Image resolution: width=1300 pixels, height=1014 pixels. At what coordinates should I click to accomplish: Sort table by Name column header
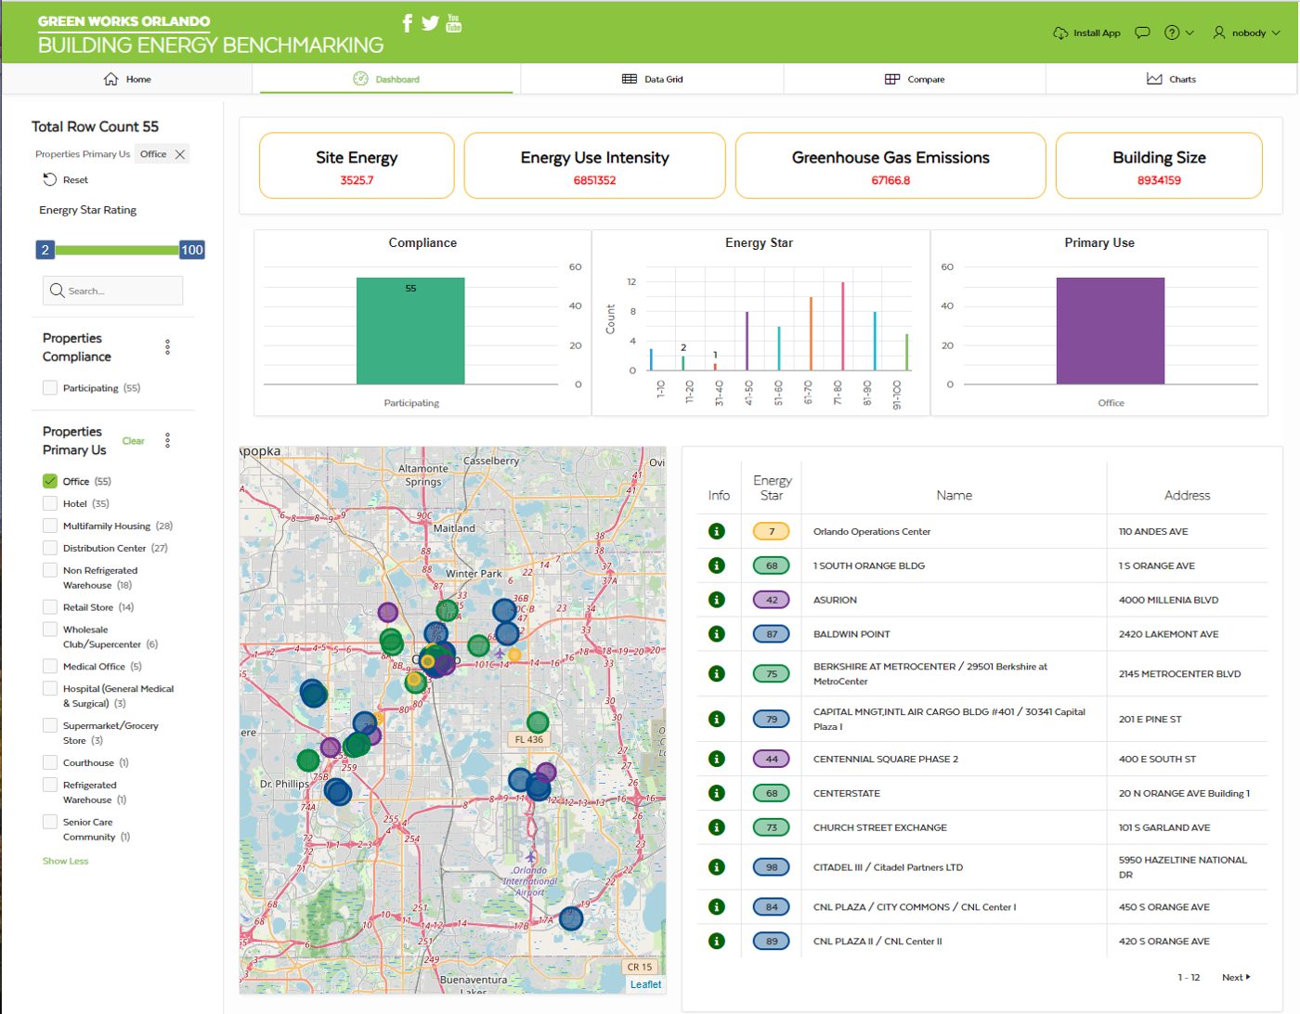coord(954,495)
